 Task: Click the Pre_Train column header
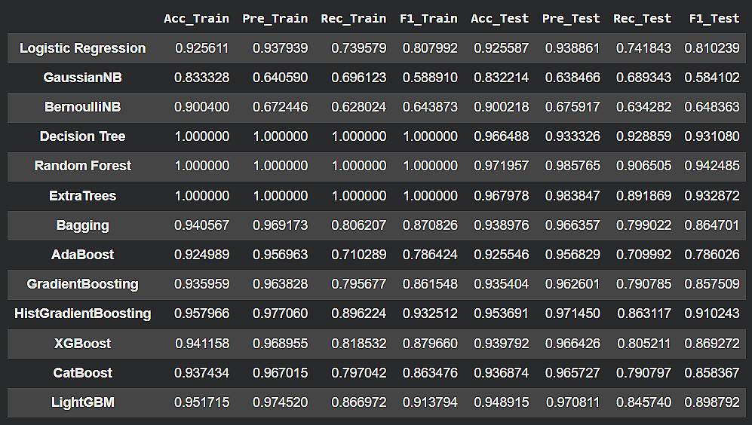click(275, 19)
